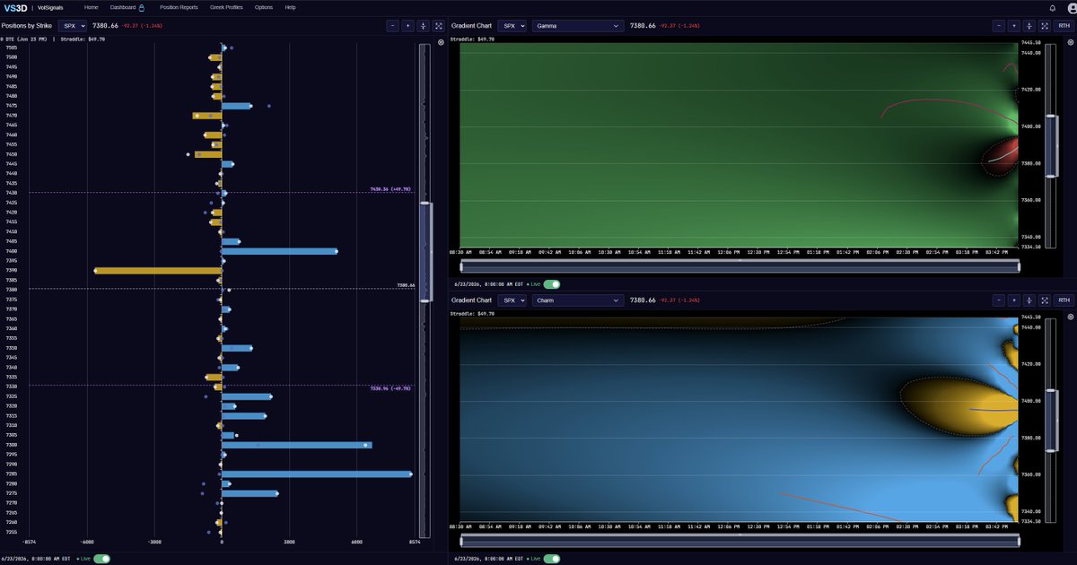
Task: Click the Straddle: $49.70 text on Charm chart
Action: click(472, 314)
